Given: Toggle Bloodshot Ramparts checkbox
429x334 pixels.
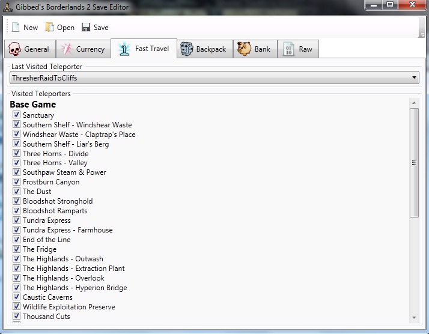Looking at the screenshot, I should point(16,210).
